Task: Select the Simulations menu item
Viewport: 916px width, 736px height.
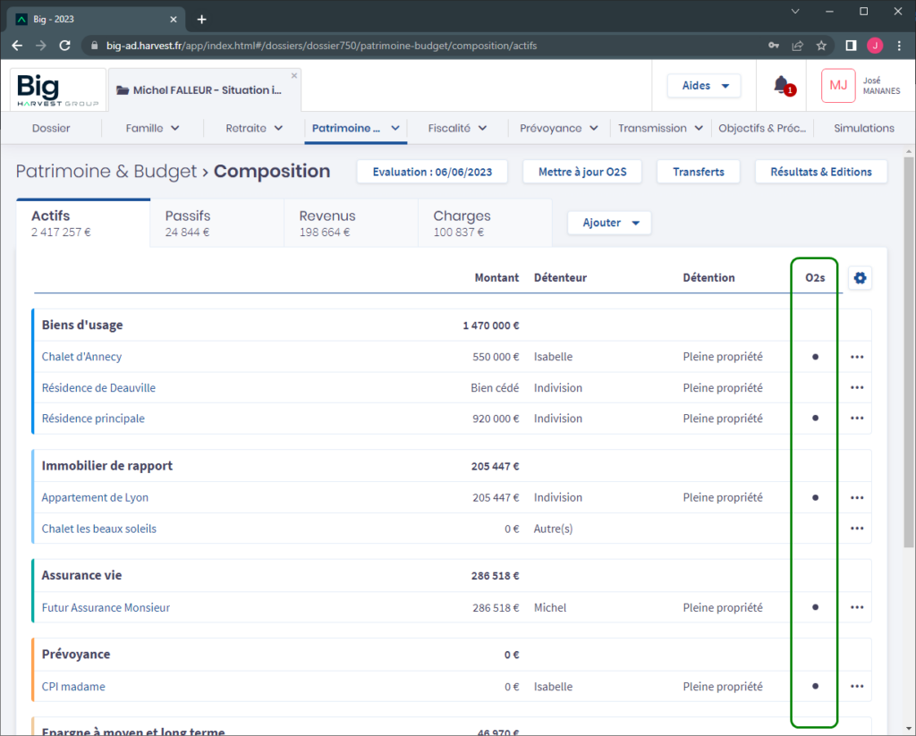Action: (863, 128)
